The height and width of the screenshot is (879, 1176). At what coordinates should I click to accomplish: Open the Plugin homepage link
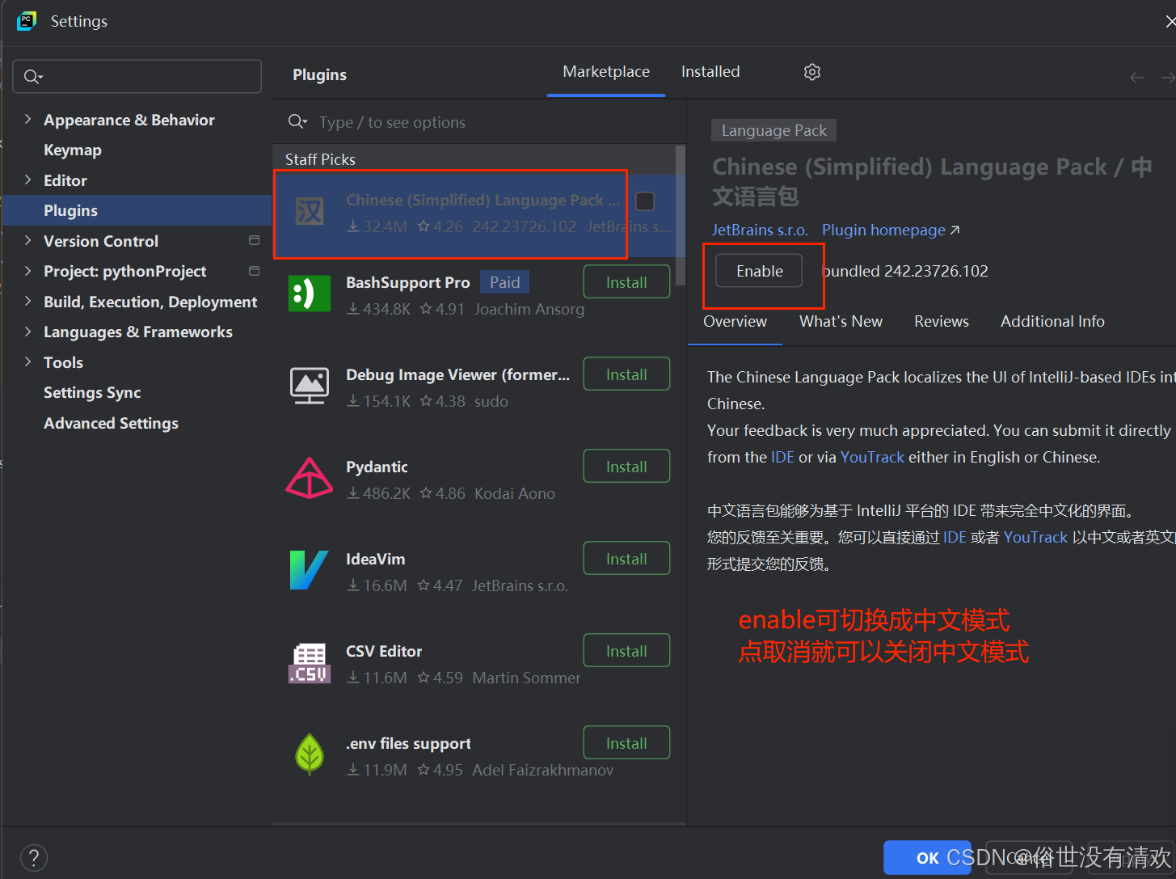point(891,230)
